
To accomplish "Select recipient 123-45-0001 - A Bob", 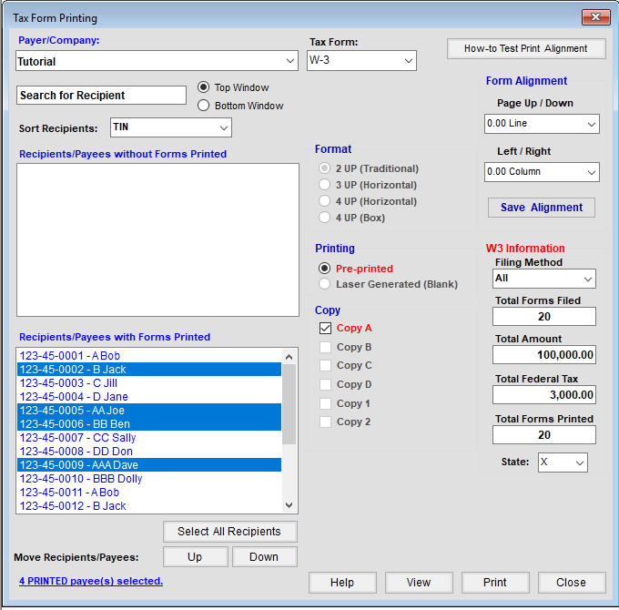I will point(149,356).
